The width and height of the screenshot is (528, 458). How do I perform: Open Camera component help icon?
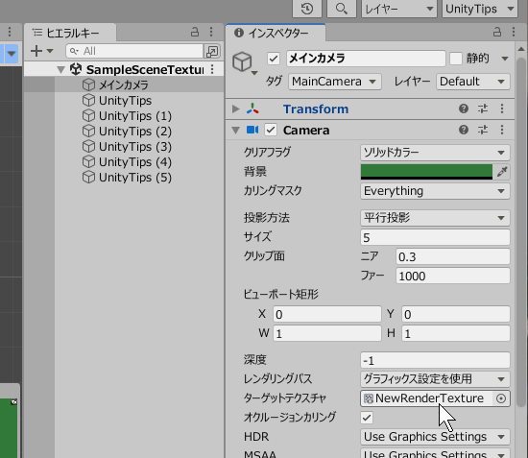(x=464, y=130)
